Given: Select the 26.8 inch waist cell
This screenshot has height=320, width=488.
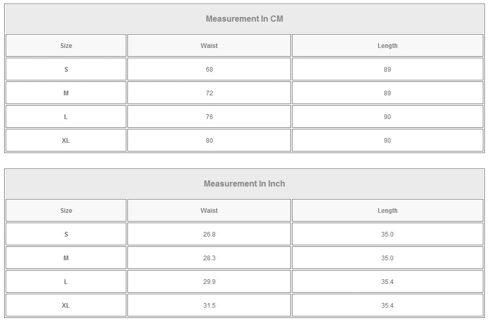Looking at the screenshot, I should (x=209, y=234).
